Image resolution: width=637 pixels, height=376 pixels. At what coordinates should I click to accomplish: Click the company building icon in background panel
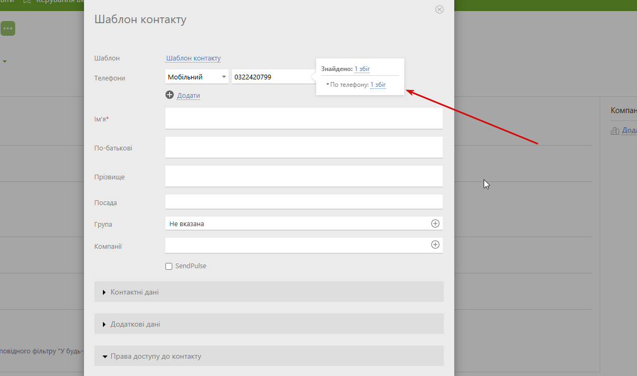click(x=615, y=130)
